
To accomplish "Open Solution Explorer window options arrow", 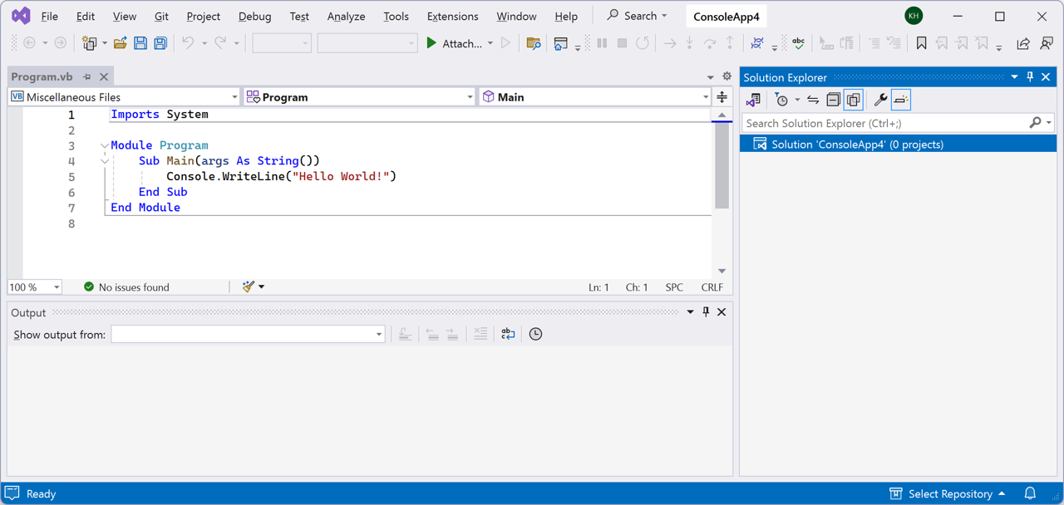I will click(1014, 76).
